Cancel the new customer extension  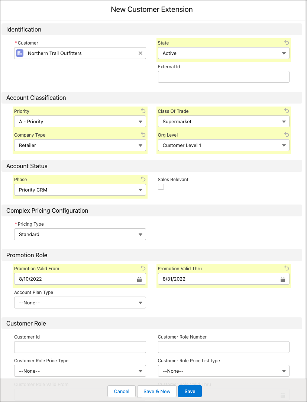pos(121,391)
